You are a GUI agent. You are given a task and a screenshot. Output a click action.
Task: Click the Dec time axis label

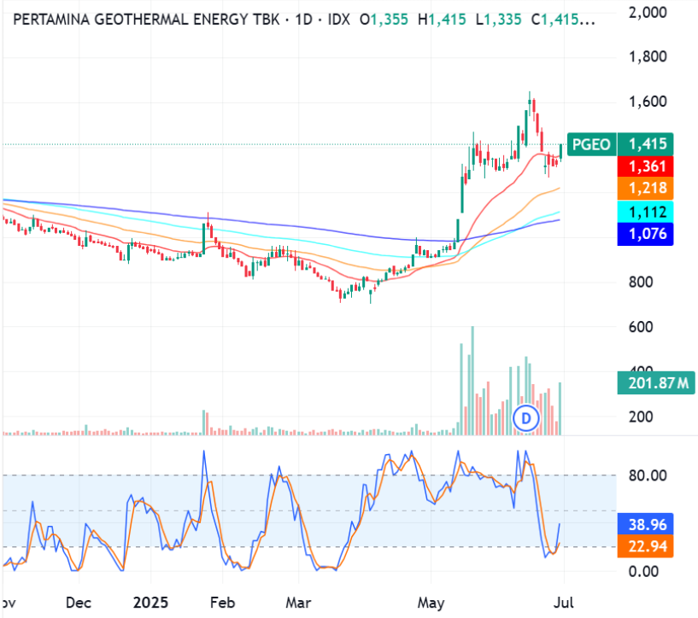(x=79, y=603)
